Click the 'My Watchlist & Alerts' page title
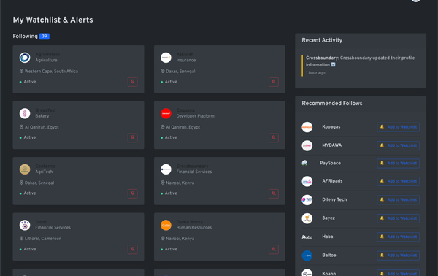The image size is (438, 276). point(53,20)
